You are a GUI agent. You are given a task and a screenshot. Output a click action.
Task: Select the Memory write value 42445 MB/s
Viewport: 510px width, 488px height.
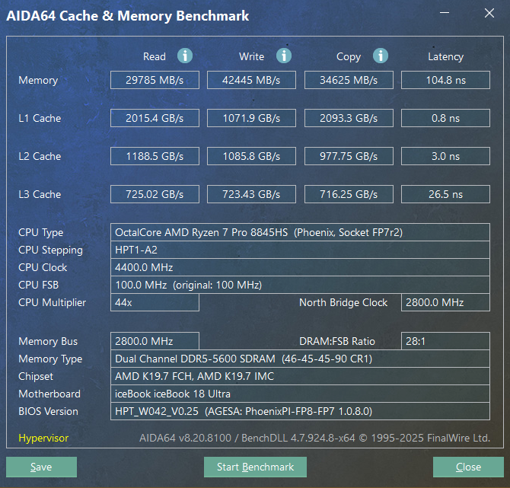(251, 80)
